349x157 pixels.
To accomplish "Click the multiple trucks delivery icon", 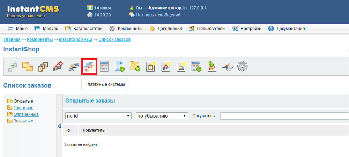I will 74,66.
